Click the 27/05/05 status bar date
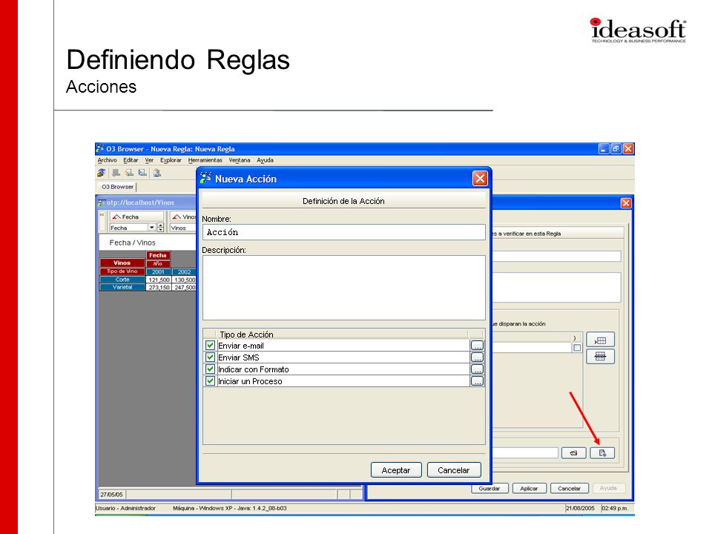The image size is (712, 534). click(x=112, y=495)
